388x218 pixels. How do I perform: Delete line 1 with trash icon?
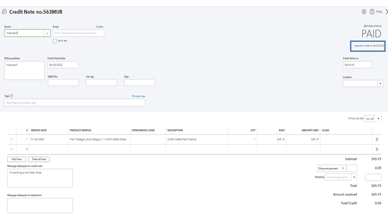[x=377, y=139]
